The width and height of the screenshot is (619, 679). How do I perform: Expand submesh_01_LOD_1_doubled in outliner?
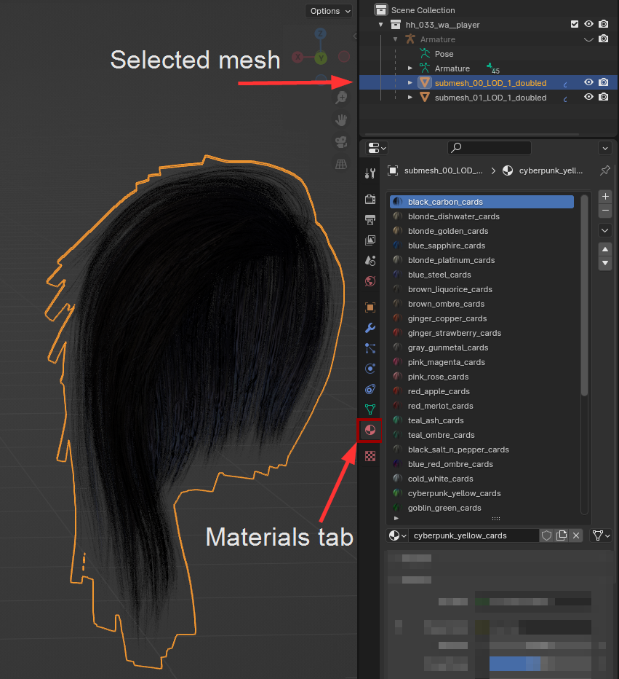[x=410, y=98]
